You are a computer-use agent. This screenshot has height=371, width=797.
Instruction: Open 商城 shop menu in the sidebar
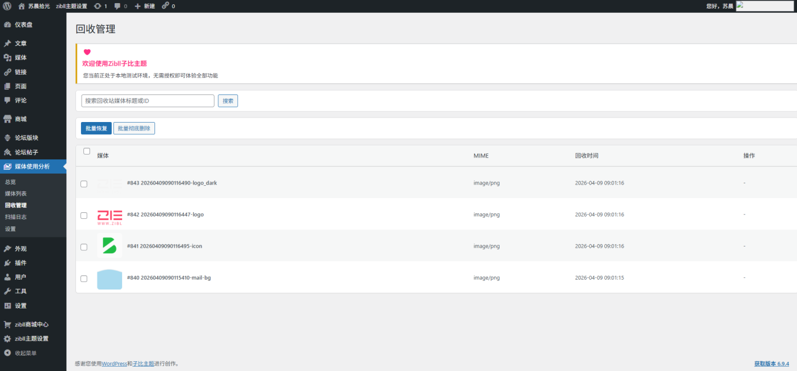point(20,119)
